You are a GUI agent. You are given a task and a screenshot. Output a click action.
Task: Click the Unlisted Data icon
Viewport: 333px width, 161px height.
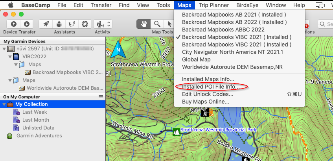(16, 128)
